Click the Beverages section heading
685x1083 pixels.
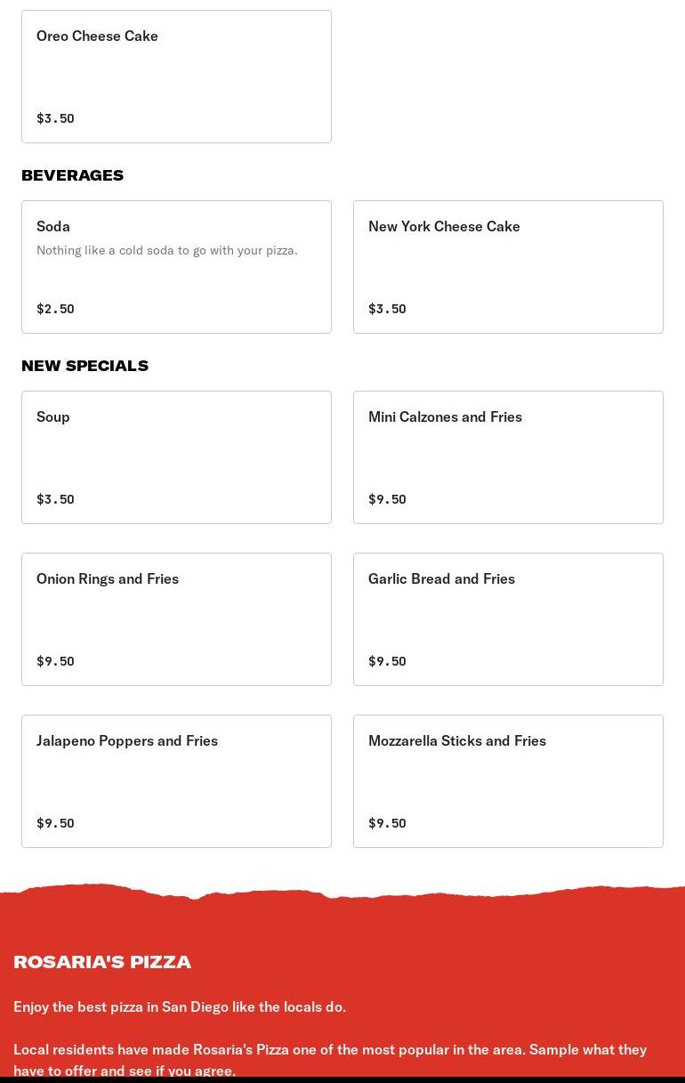click(73, 175)
